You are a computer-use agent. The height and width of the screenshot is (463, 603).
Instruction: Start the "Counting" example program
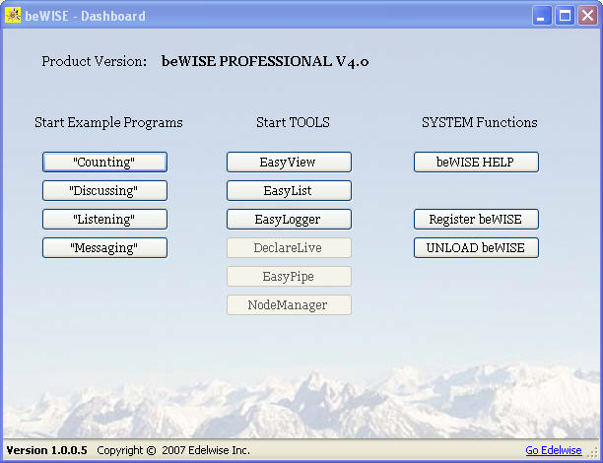pos(104,162)
